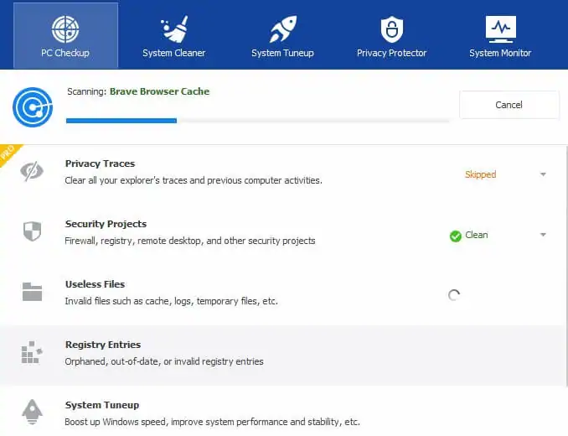Select the System Cleaner broom icon
The width and height of the screenshot is (568, 436).
click(x=174, y=29)
